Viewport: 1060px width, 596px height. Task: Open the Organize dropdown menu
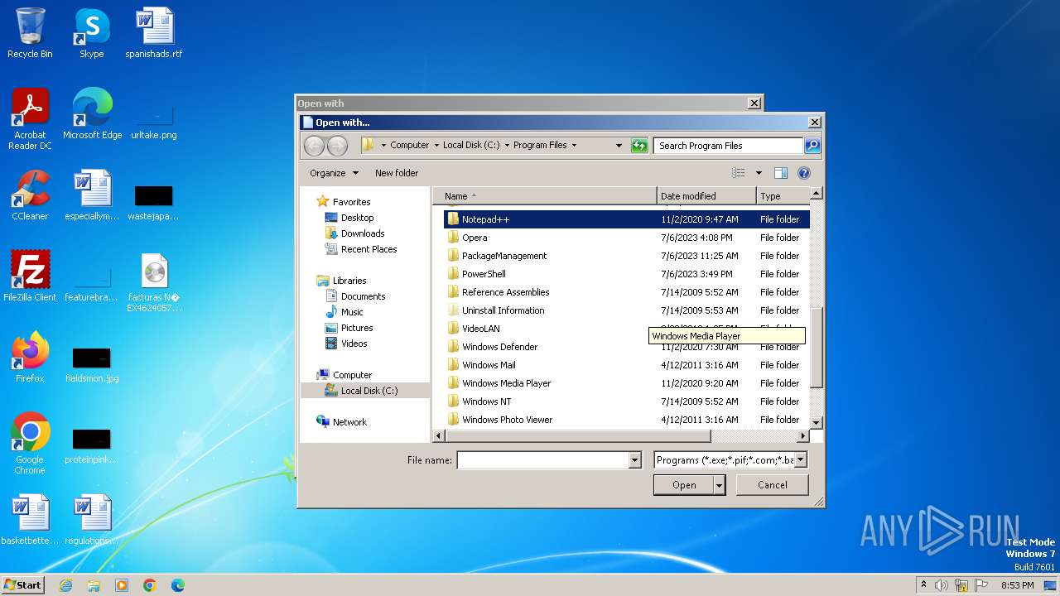[335, 173]
